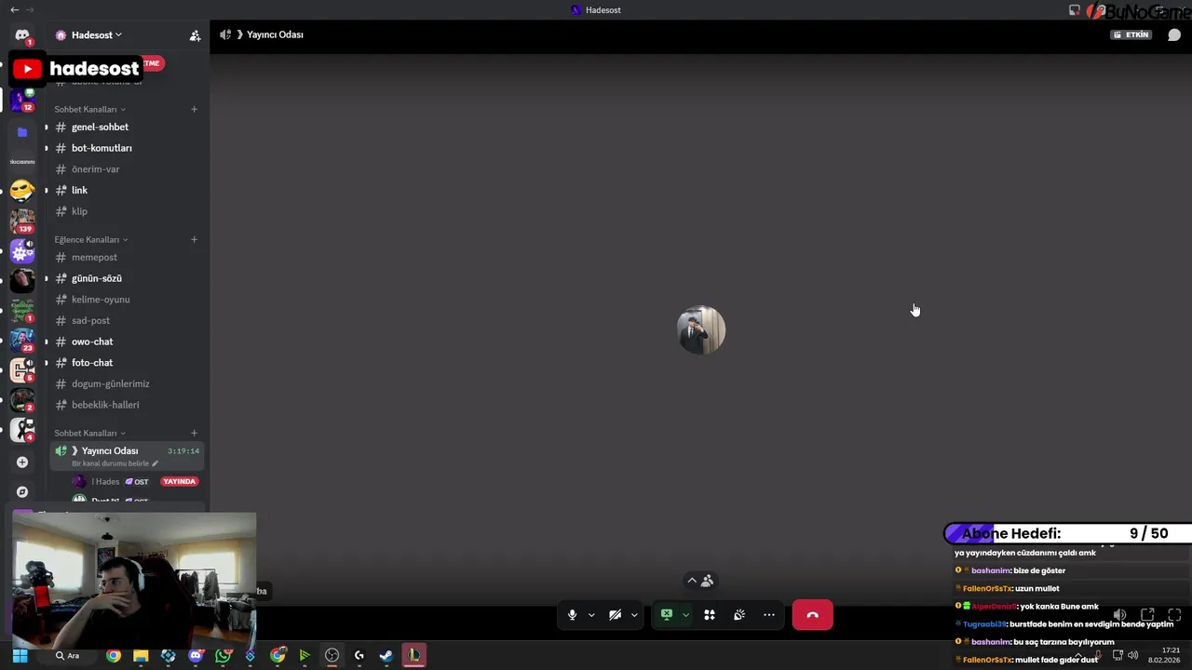Screen dimensions: 1192x670
Task: Open WhatsApp from the taskbar
Action: point(223,656)
